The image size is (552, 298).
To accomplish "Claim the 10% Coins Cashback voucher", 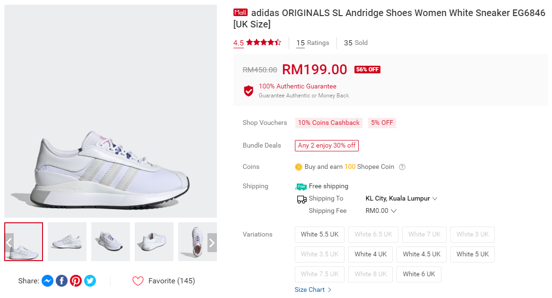I will point(329,123).
